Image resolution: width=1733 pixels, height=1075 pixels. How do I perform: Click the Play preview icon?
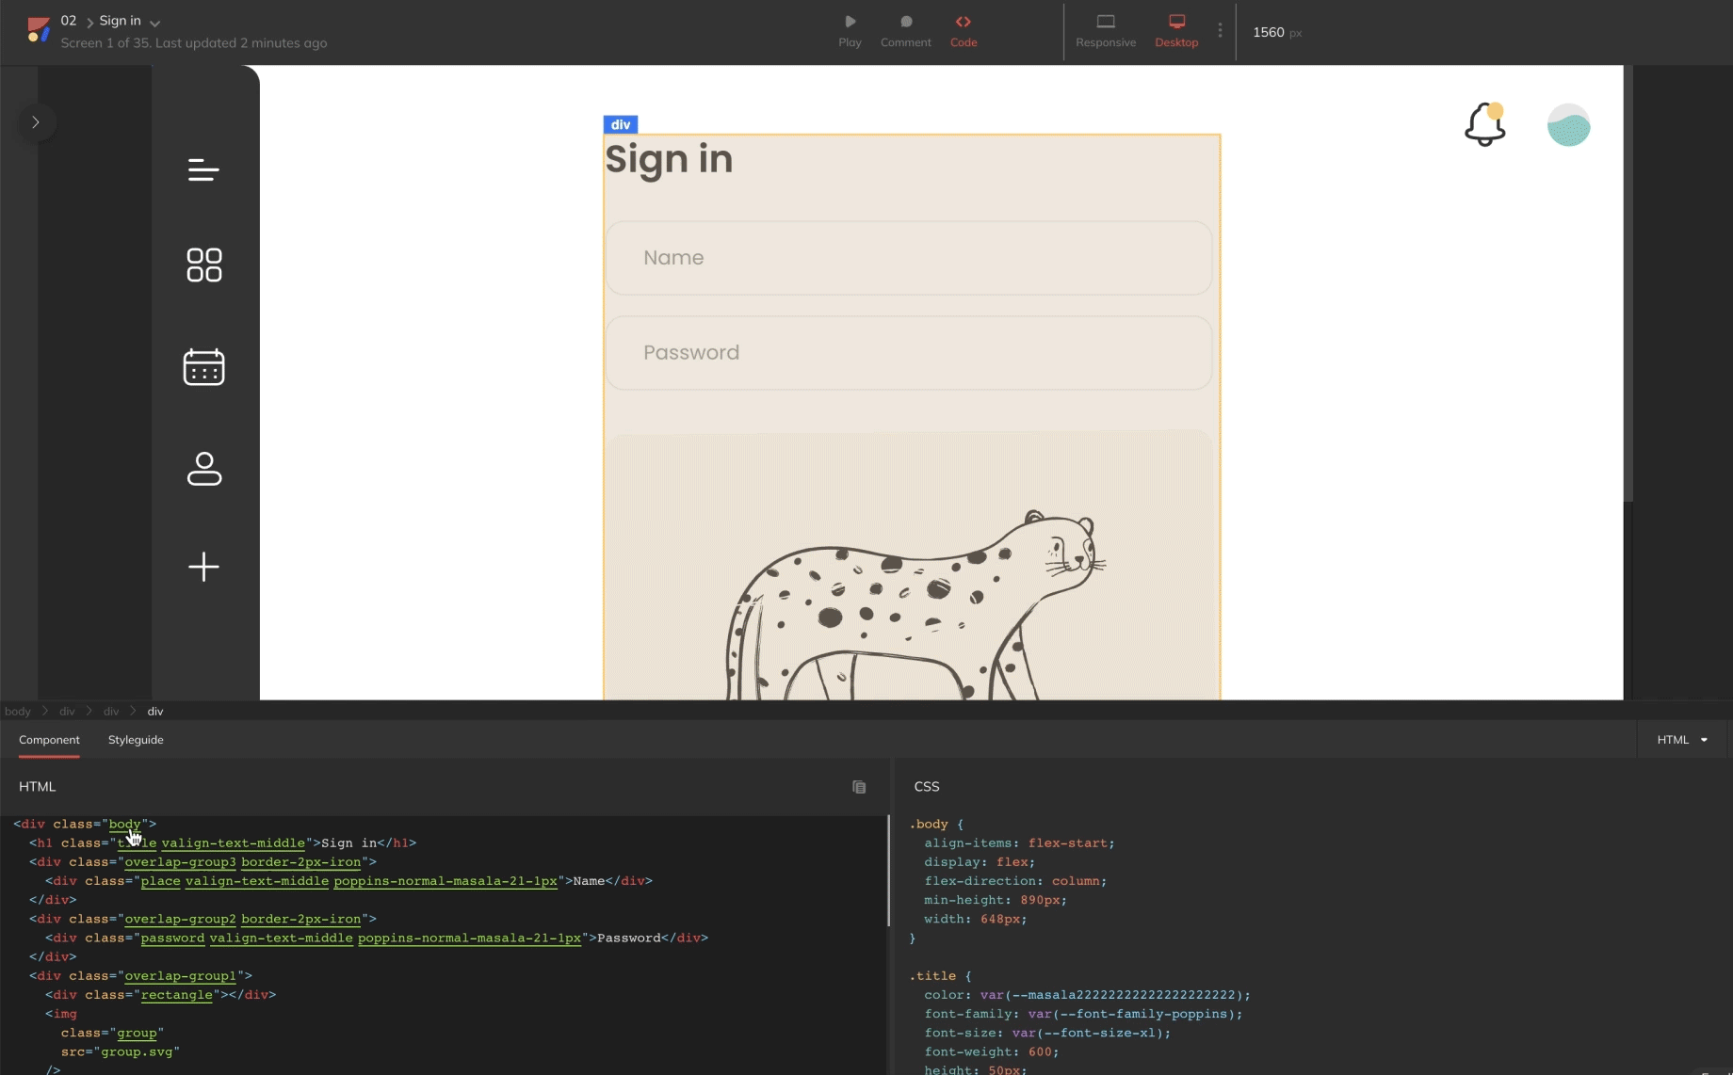pos(850,30)
